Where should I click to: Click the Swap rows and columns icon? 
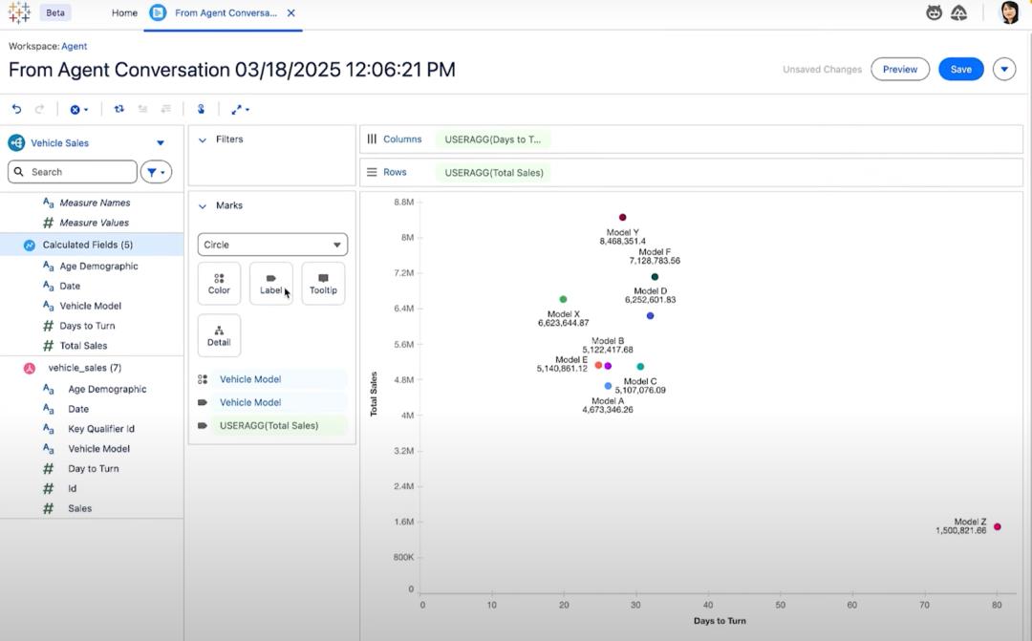pos(118,109)
